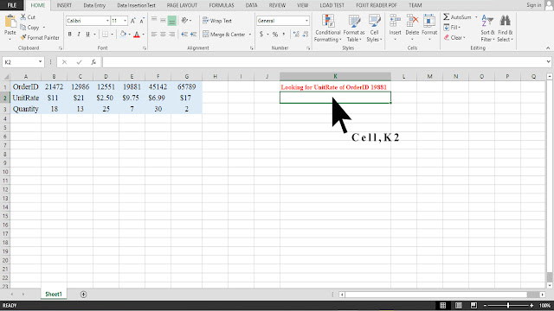
Task: Expand the Name Box dropdown showing K2
Action: click(40, 62)
